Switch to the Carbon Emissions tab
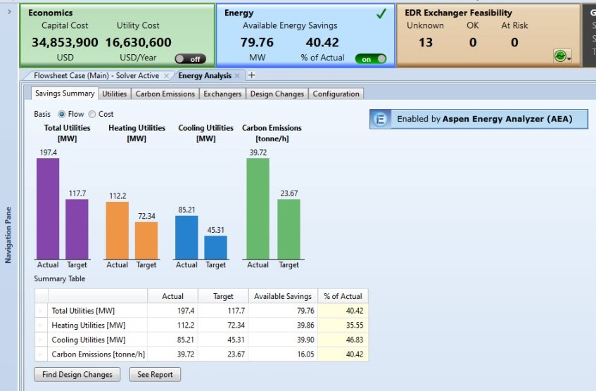The width and height of the screenshot is (596, 391). click(x=165, y=94)
